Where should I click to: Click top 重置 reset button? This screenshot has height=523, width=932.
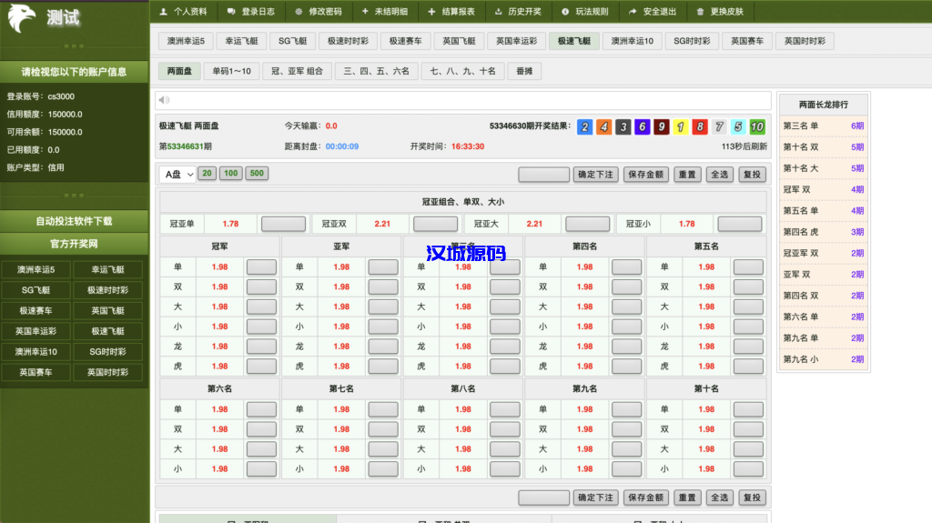pyautogui.click(x=687, y=175)
